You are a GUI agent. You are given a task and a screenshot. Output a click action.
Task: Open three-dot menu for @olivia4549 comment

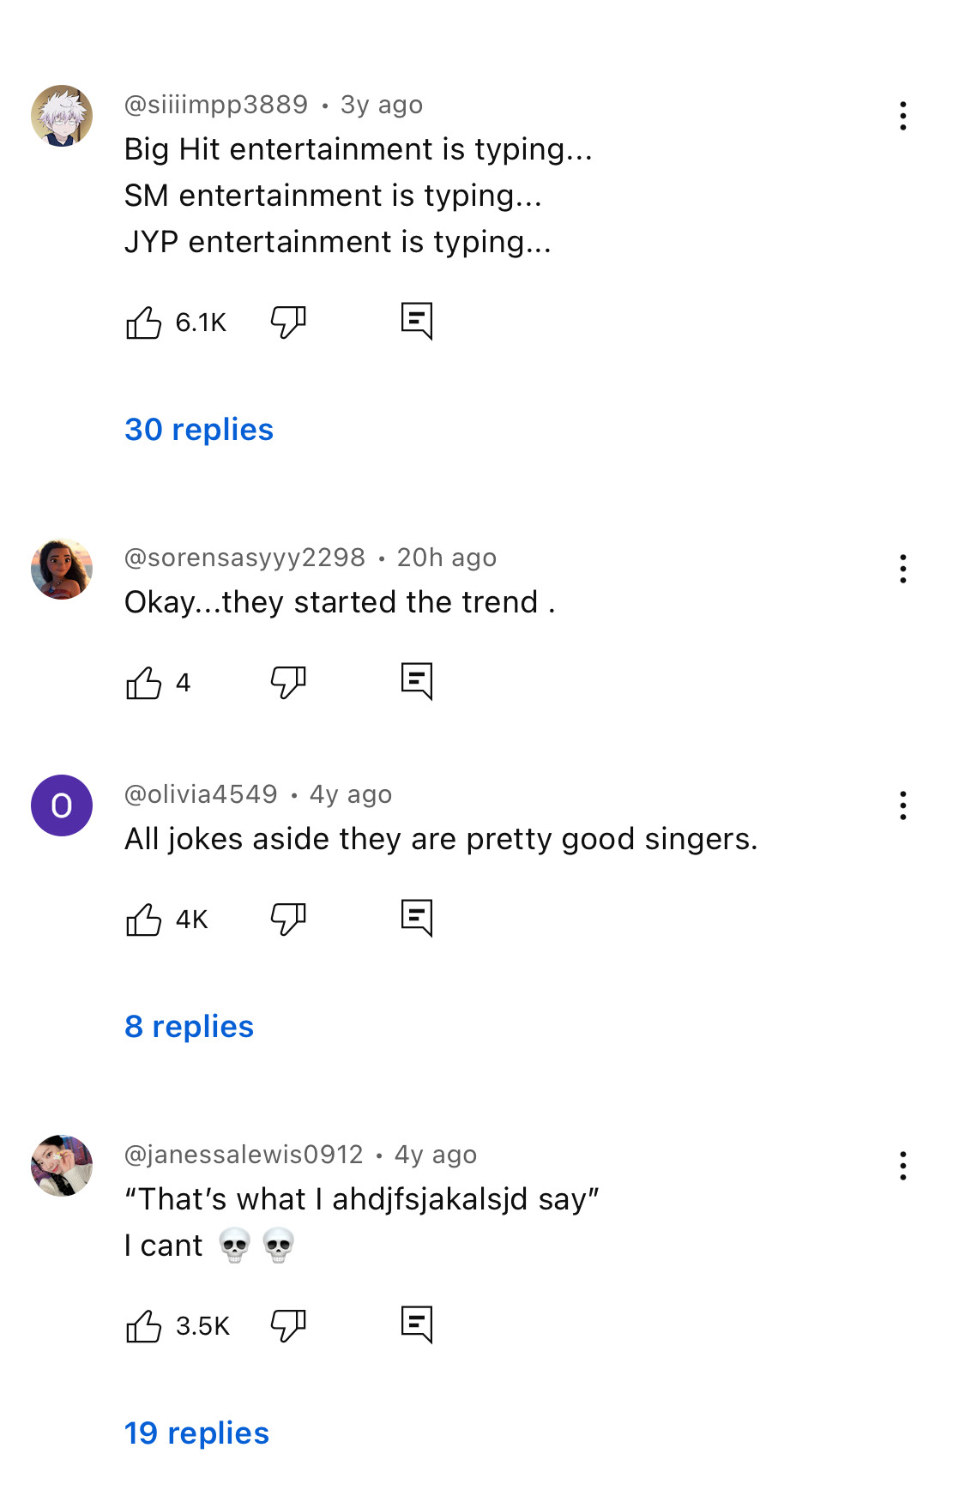tap(902, 805)
